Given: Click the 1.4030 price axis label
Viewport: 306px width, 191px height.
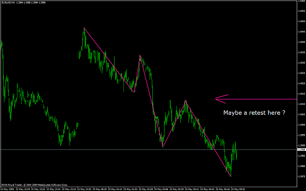Looking at the screenshot, I should click(x=302, y=63).
